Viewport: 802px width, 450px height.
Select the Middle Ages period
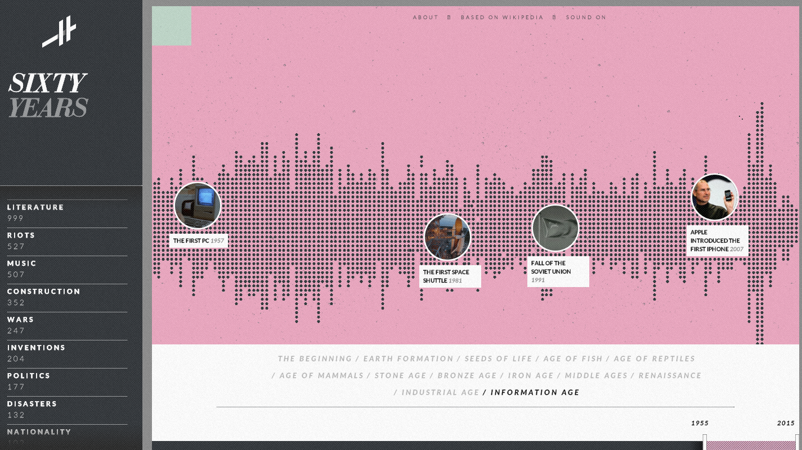coord(596,376)
